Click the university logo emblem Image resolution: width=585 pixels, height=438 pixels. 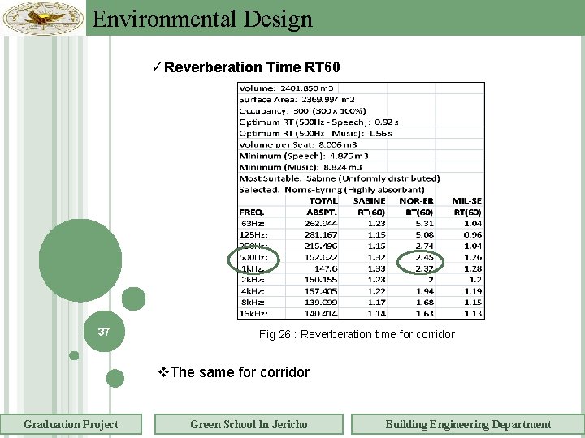coord(43,18)
